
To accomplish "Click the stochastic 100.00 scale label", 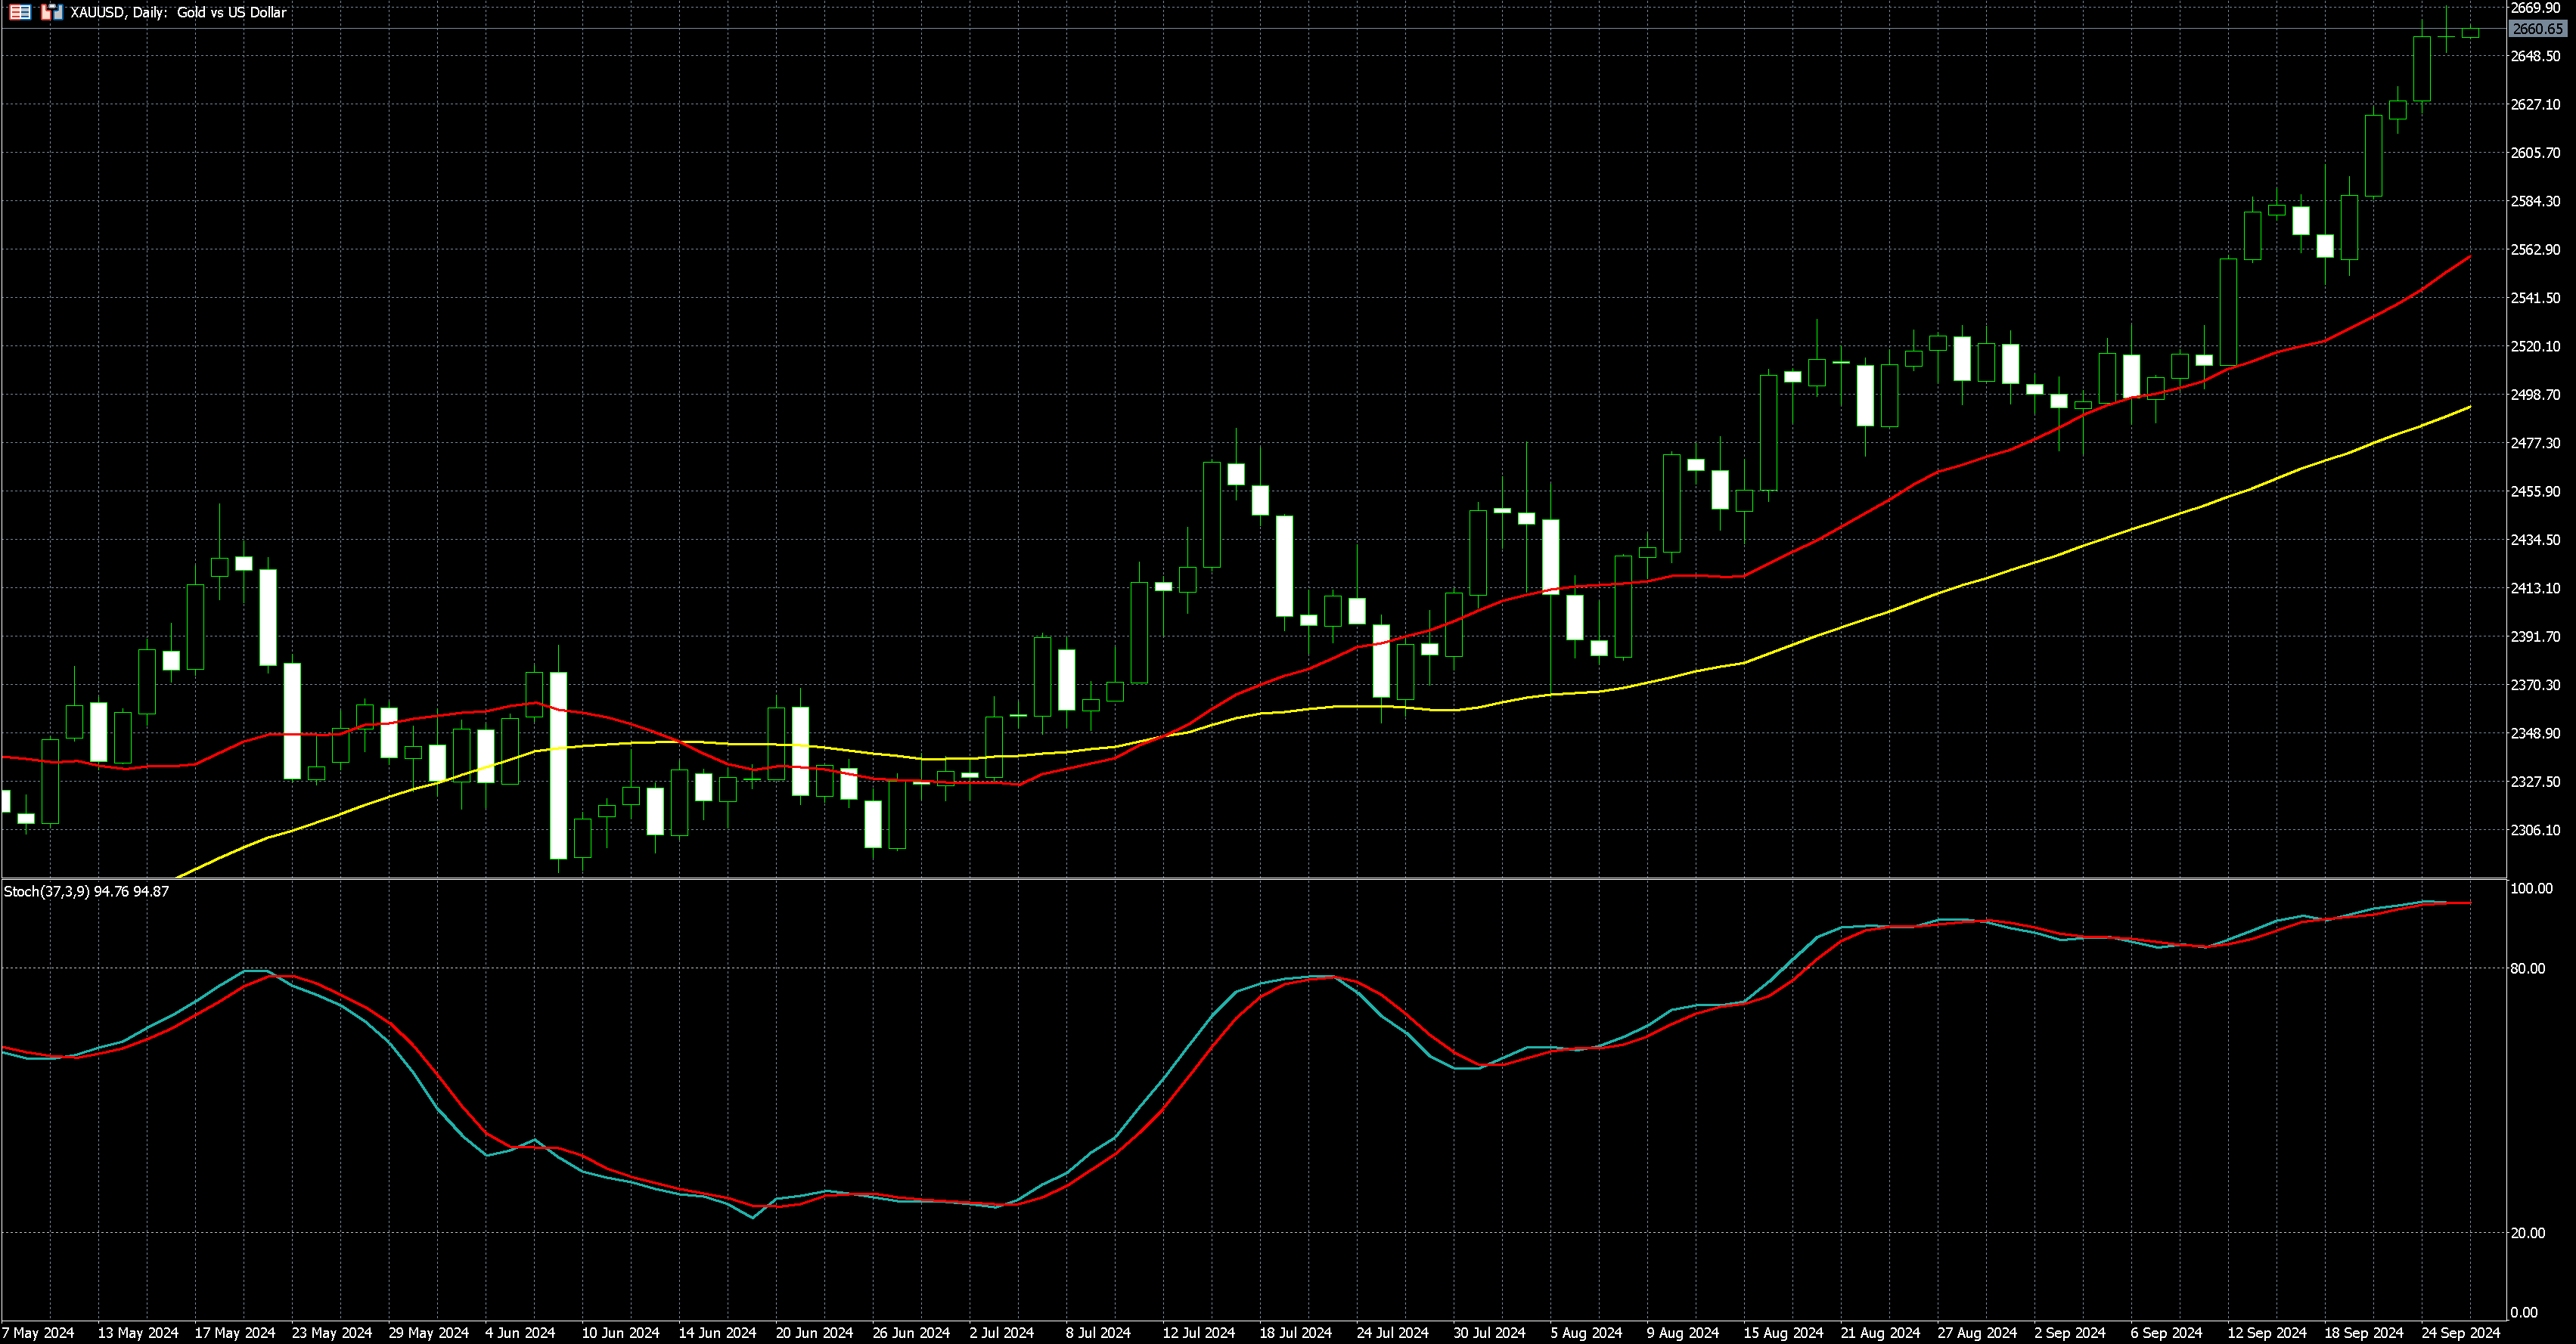I will [2531, 888].
